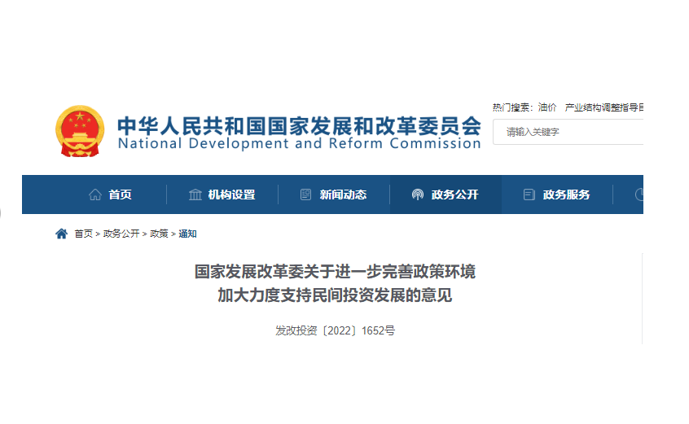The image size is (689, 424).
Task: Click hot search term 产业结构调整指导目录
Action: click(x=604, y=107)
